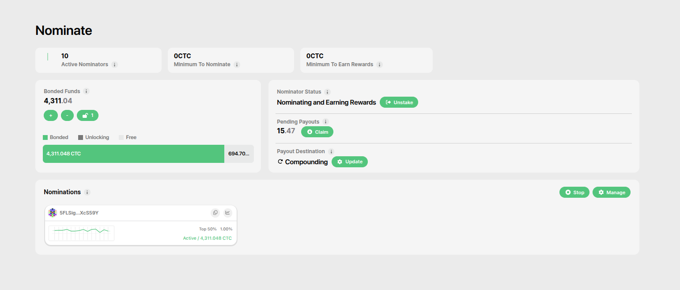The image size is (680, 290).
Task: Update the payout destination
Action: click(x=349, y=162)
